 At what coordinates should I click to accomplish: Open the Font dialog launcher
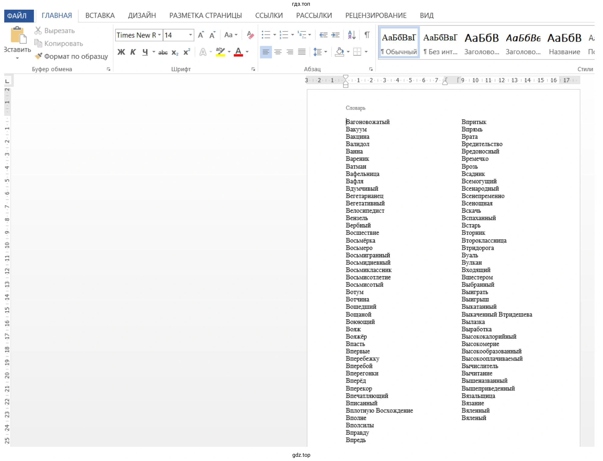pyautogui.click(x=253, y=69)
